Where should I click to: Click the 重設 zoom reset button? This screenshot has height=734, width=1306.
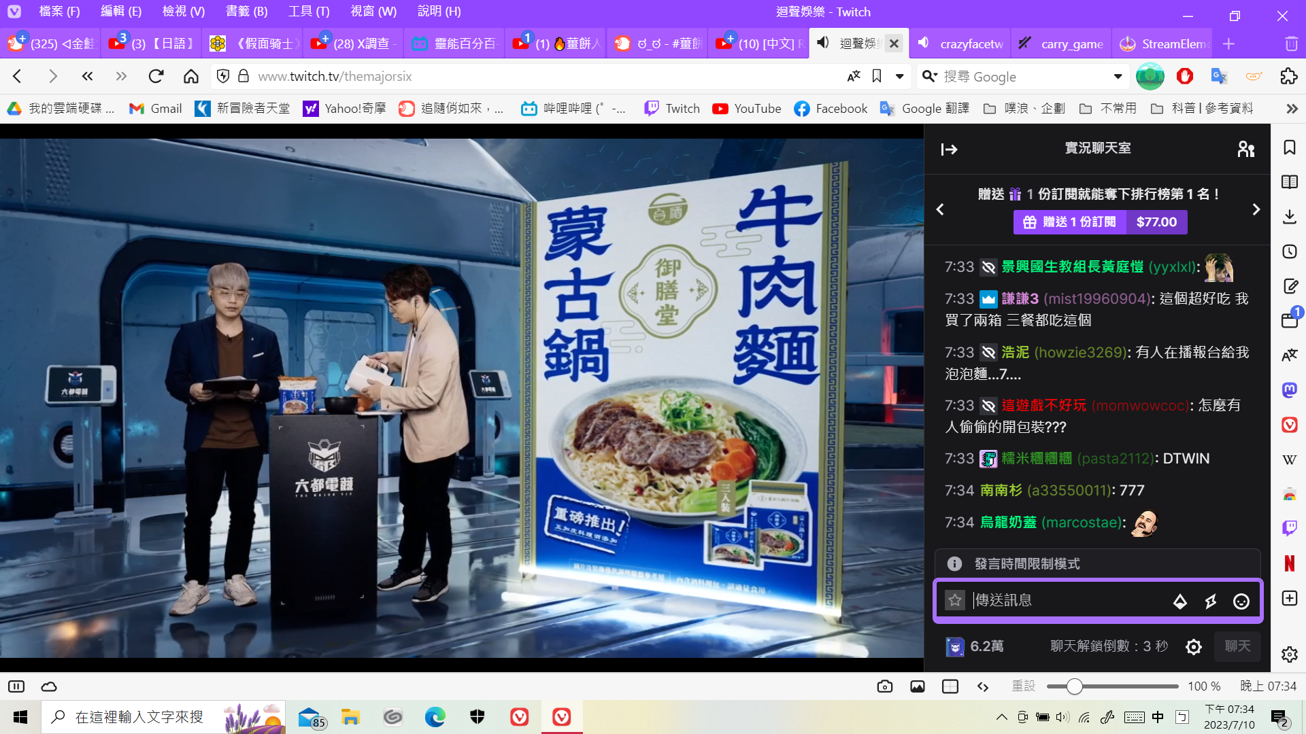[1023, 686]
